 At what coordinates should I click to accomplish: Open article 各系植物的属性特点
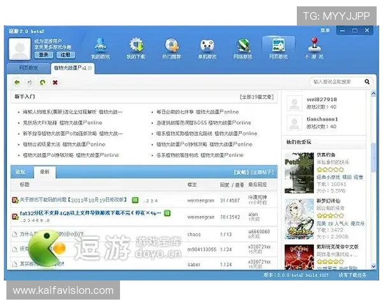pos(200,155)
